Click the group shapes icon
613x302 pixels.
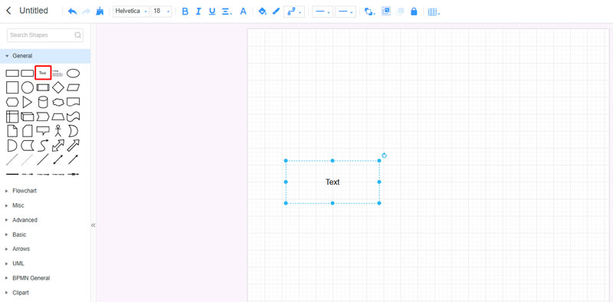[386, 11]
